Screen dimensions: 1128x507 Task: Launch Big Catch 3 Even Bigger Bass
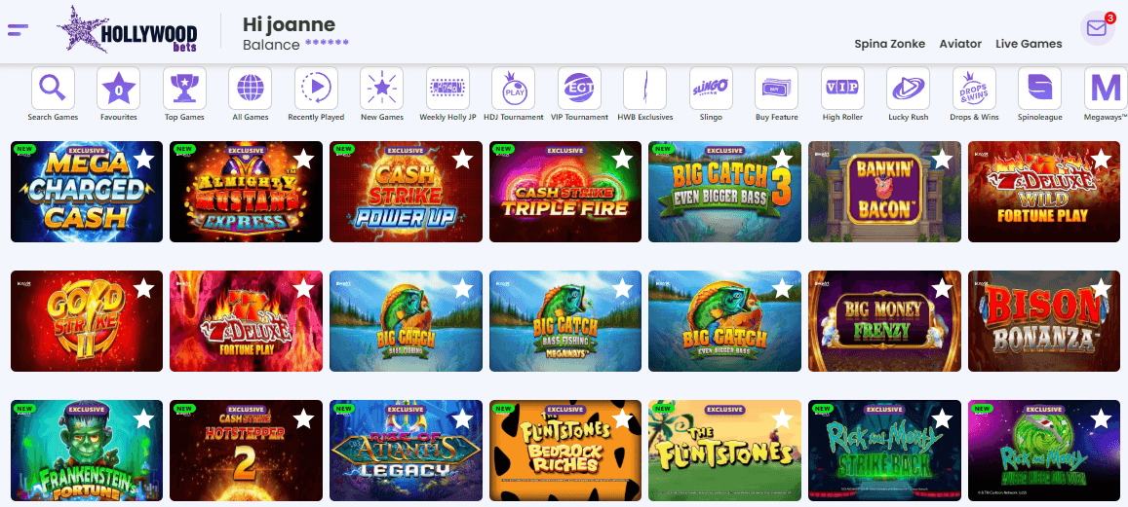724,192
